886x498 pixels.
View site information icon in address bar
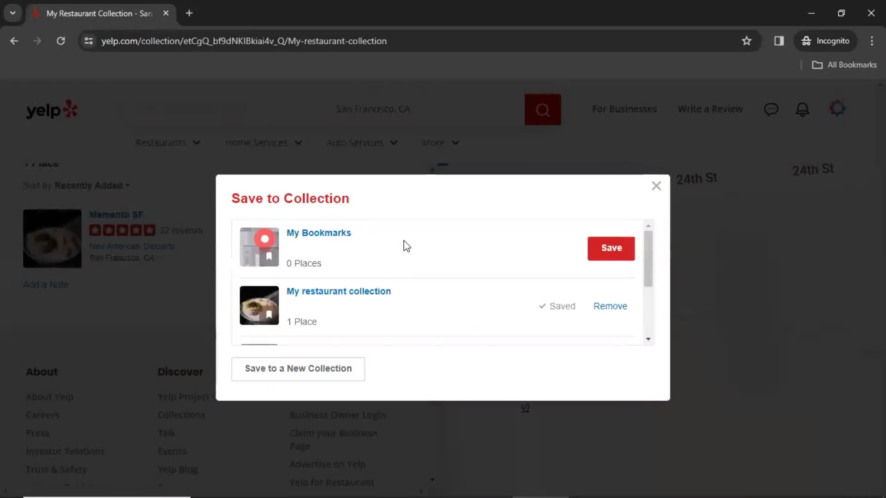[x=89, y=41]
